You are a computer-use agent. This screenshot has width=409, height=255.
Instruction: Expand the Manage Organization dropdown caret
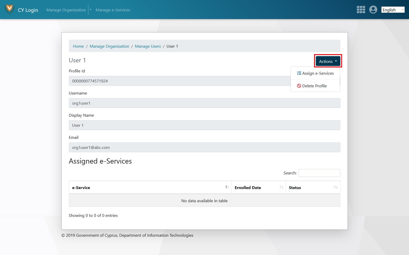pyautogui.click(x=91, y=10)
